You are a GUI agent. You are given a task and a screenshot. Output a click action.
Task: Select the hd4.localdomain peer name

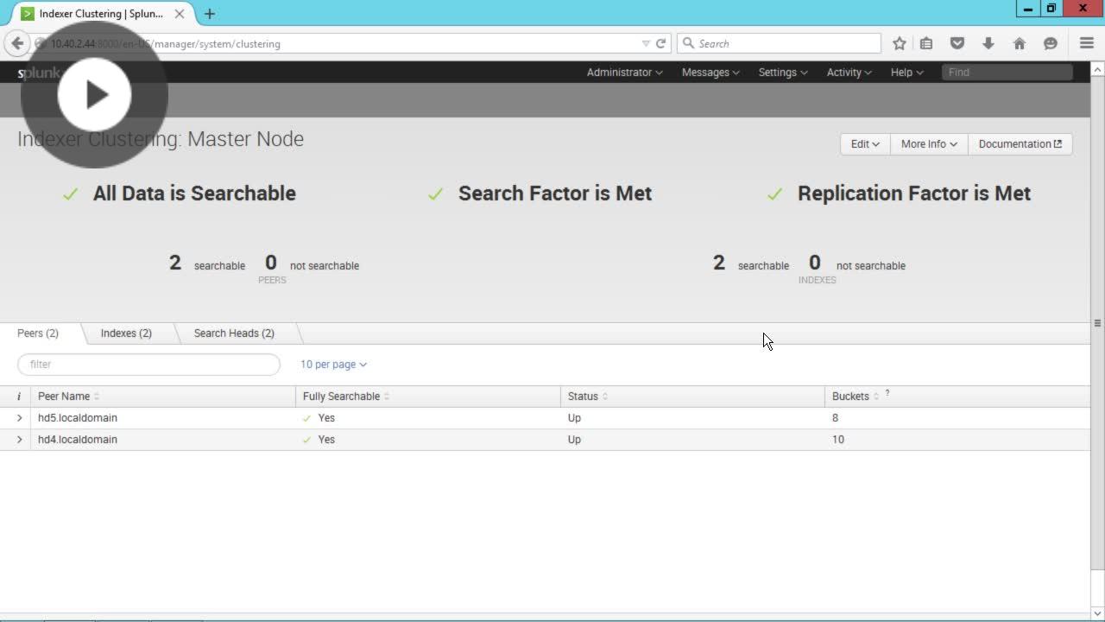(x=78, y=440)
